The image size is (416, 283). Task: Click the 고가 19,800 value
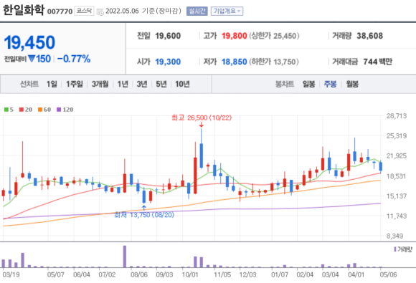click(235, 36)
